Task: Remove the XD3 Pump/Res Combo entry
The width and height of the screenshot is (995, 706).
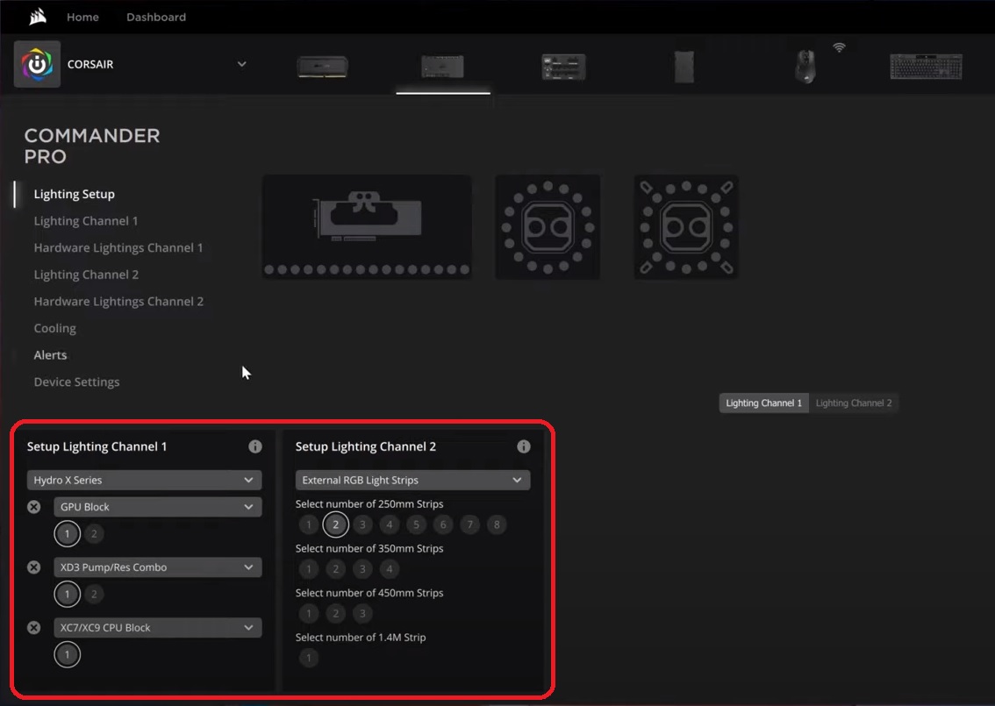Action: click(x=33, y=567)
